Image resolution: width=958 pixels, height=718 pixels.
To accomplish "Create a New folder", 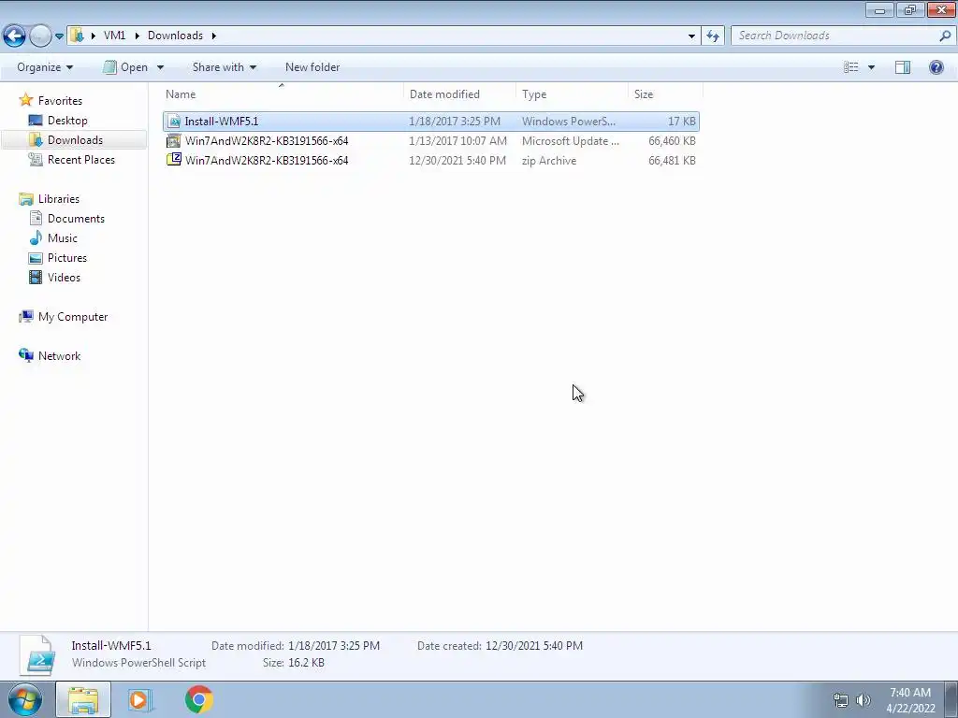I will (x=312, y=67).
